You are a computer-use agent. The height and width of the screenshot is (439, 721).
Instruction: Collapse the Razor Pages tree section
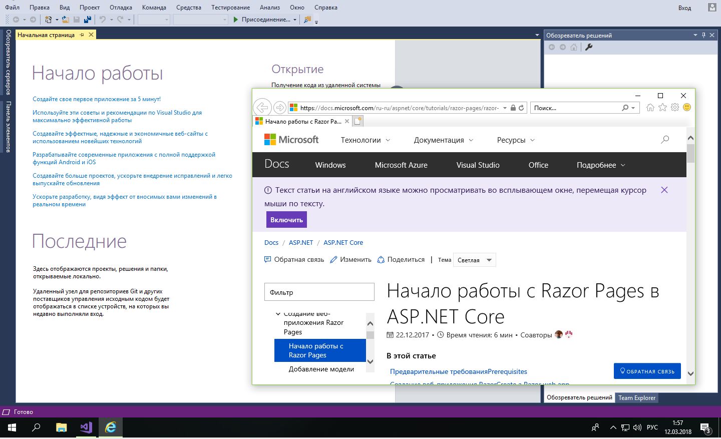(278, 314)
